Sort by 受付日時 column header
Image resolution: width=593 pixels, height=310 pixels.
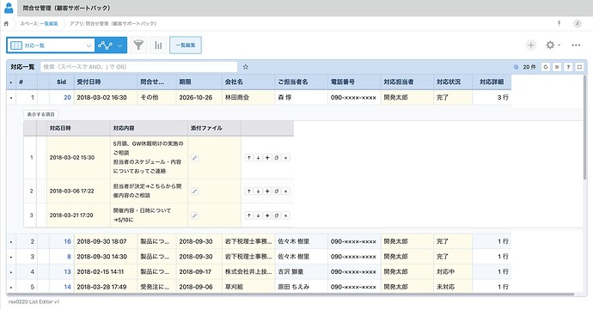coord(106,82)
